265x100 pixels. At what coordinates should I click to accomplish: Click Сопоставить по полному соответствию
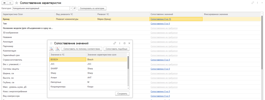tap(82, 49)
